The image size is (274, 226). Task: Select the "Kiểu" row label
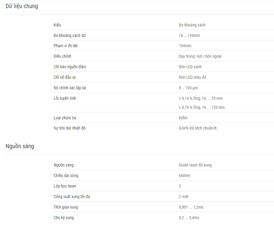(57, 25)
